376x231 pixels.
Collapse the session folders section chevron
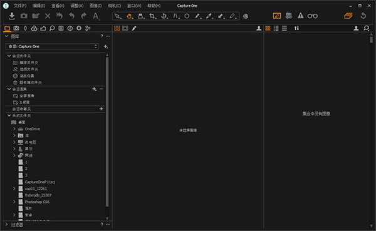coord(9,56)
